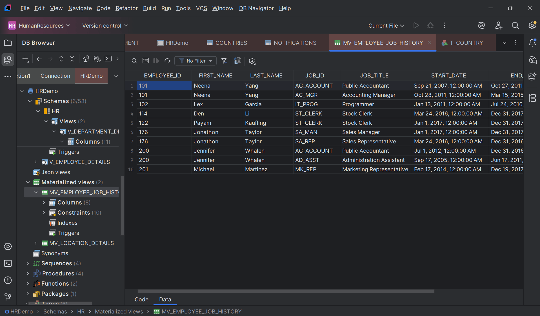Open the notifications bell
540x316 pixels.
tap(532, 43)
